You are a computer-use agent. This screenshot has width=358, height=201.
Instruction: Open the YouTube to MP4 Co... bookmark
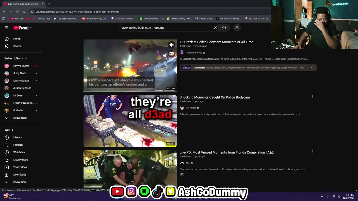[x=257, y=18]
